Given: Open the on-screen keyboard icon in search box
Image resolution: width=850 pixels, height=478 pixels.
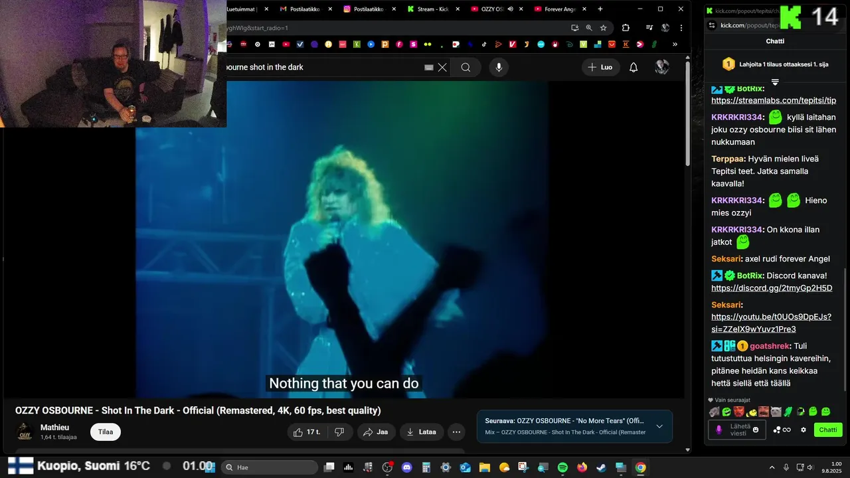Looking at the screenshot, I should (x=429, y=67).
